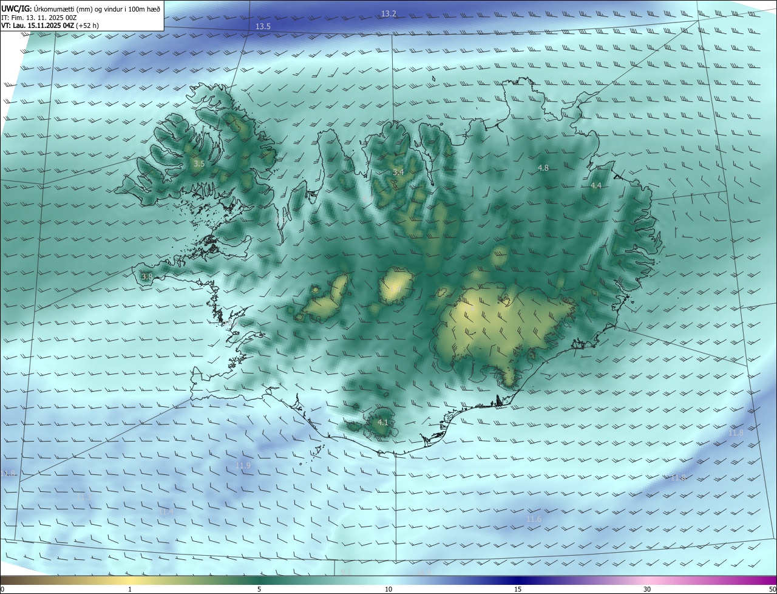Click the 13.2 value label
The width and height of the screenshot is (777, 594).
click(x=388, y=13)
